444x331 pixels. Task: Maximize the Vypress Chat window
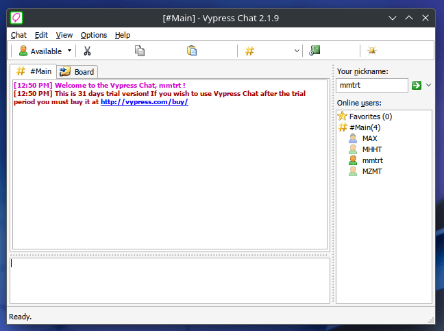[409, 18]
